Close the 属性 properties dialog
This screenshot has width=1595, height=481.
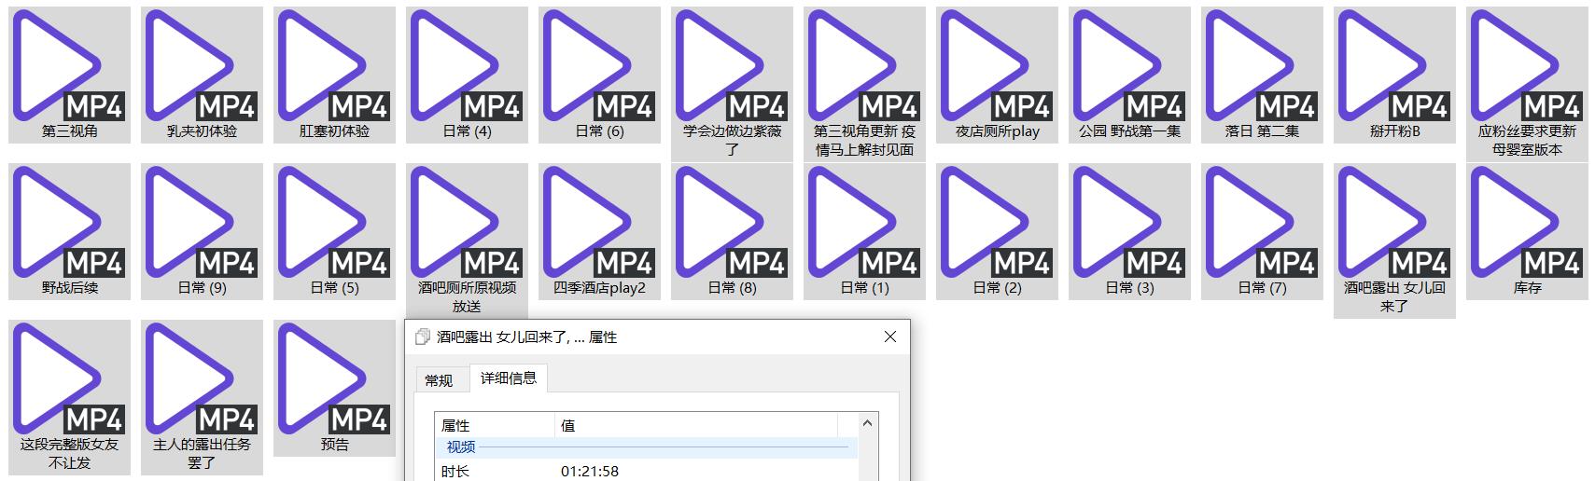(x=890, y=337)
